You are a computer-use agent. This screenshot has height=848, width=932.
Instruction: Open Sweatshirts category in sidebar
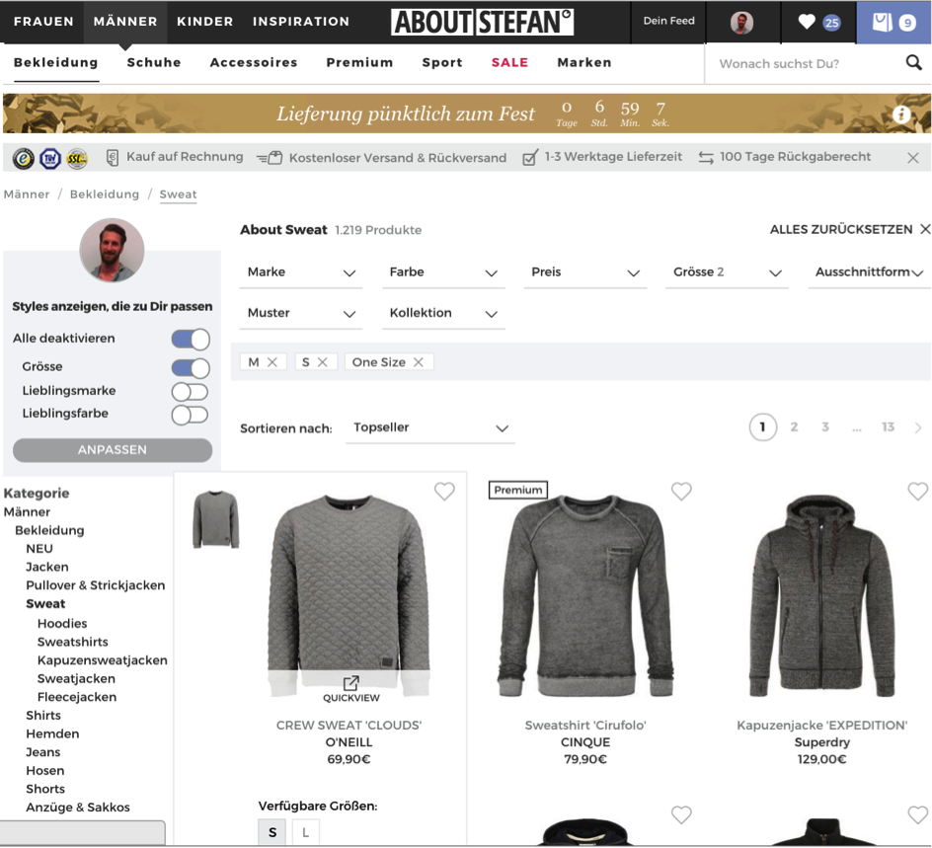point(72,642)
